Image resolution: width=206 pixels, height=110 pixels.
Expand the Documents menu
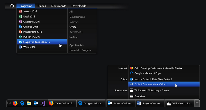pos(59,6)
